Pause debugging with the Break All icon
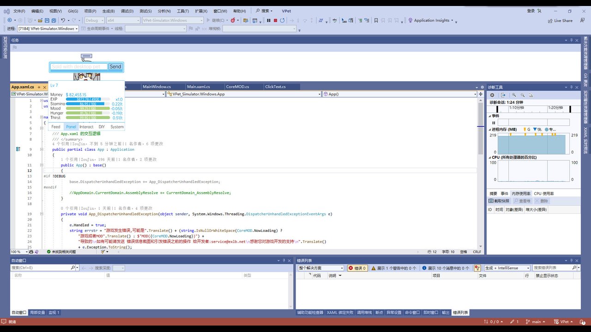The image size is (591, 332). point(269,20)
